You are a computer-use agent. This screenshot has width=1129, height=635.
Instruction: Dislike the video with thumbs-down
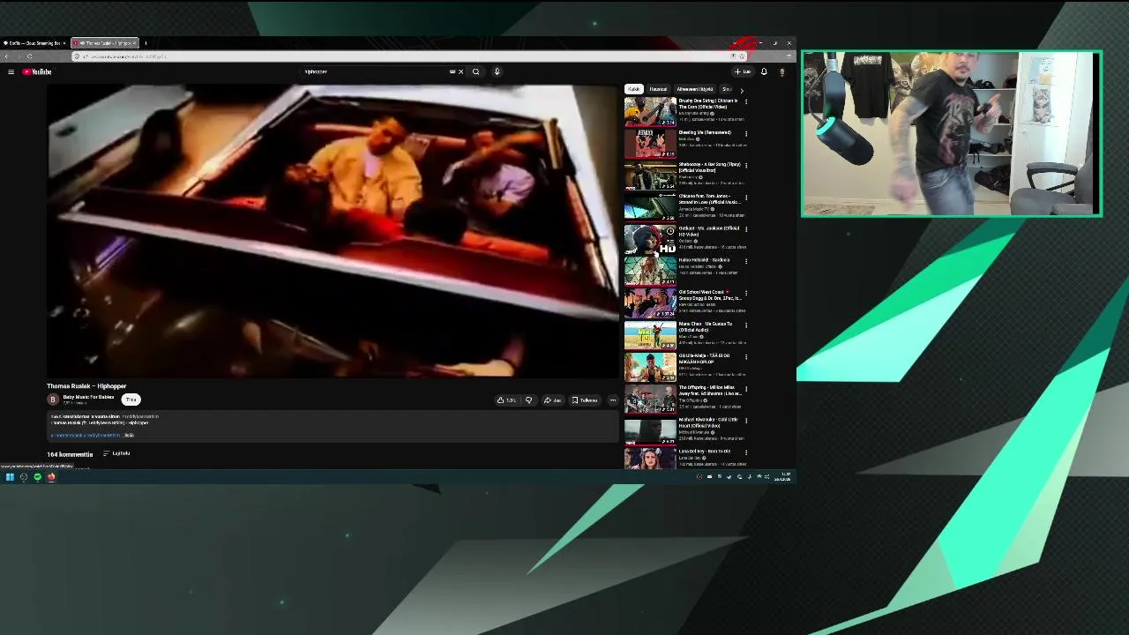(528, 400)
